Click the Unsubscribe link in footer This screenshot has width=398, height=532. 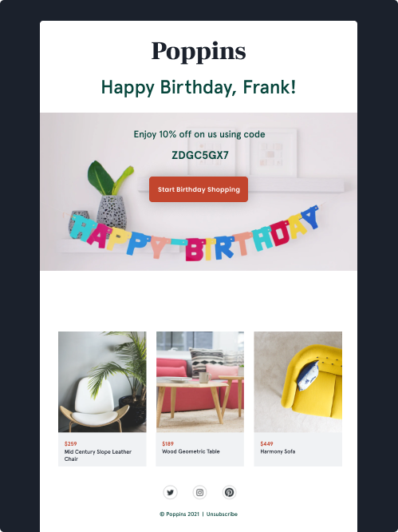pos(222,514)
